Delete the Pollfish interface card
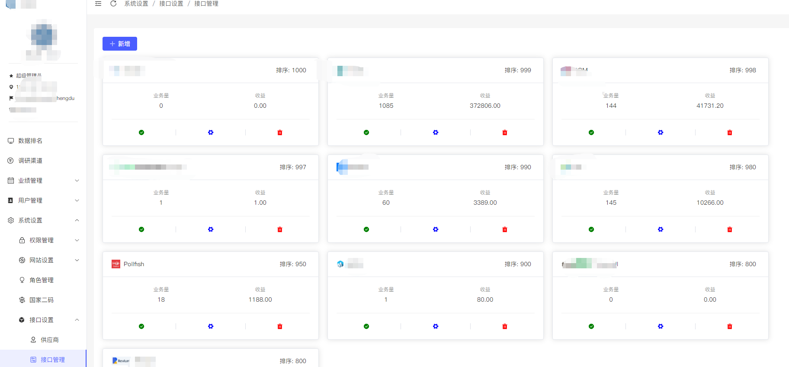Image resolution: width=789 pixels, height=367 pixels. coord(280,326)
